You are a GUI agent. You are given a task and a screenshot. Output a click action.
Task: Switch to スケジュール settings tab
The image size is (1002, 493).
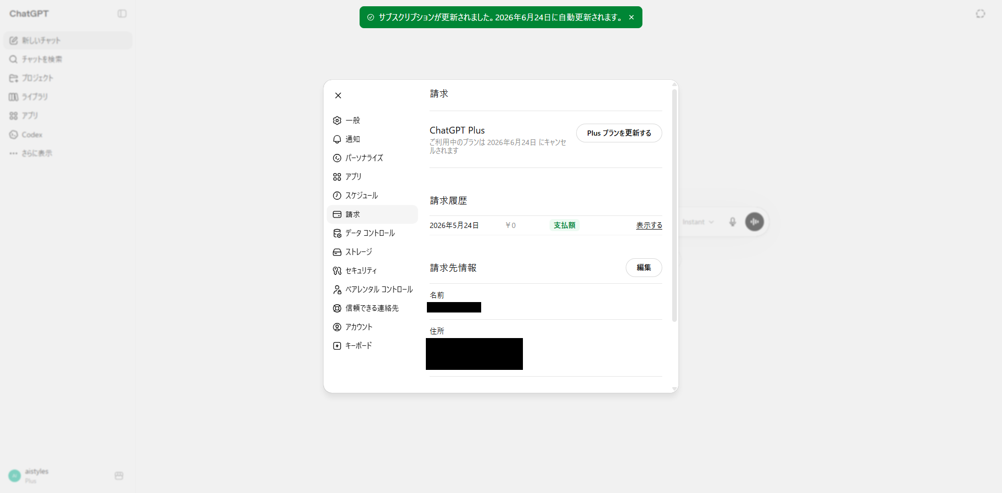point(372,196)
